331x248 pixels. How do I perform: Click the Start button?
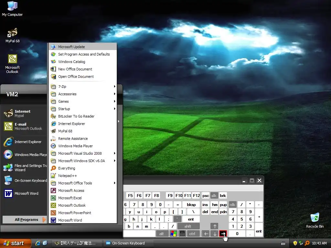15,243
